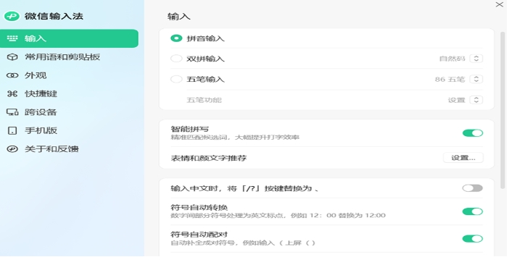Screen dimensions: 509x265
Task: Select the 拼音输入 radio button
Action: [x=176, y=38]
